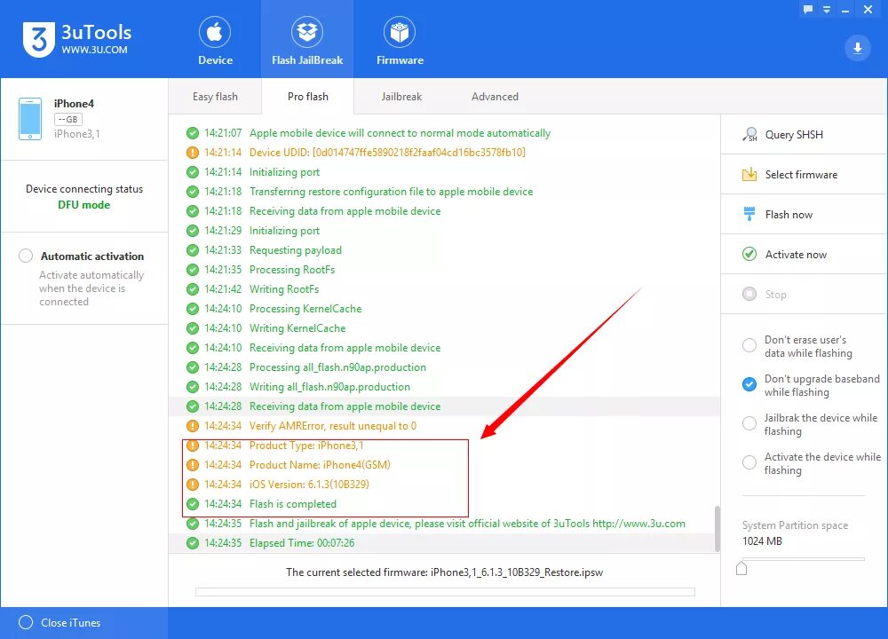This screenshot has width=888, height=639.
Task: Click checkmark icon beside Elapsed Time line
Action: [193, 543]
